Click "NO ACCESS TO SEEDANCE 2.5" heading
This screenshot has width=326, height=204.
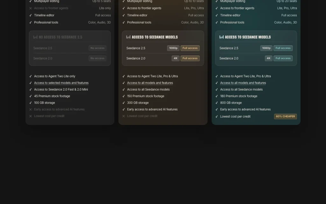click(x=60, y=37)
